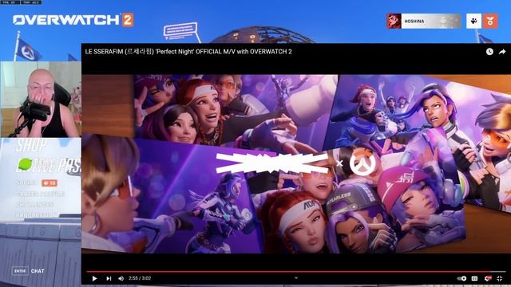Skip to the next video
511x287 pixels.
109,278
